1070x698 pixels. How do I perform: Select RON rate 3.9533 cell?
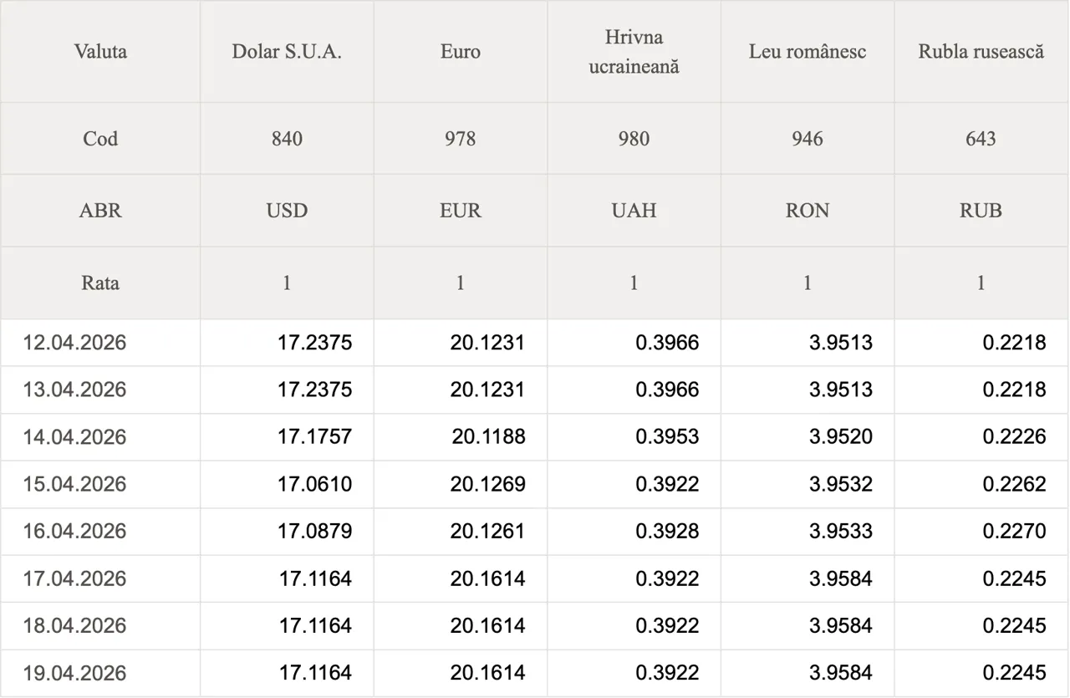pos(841,532)
